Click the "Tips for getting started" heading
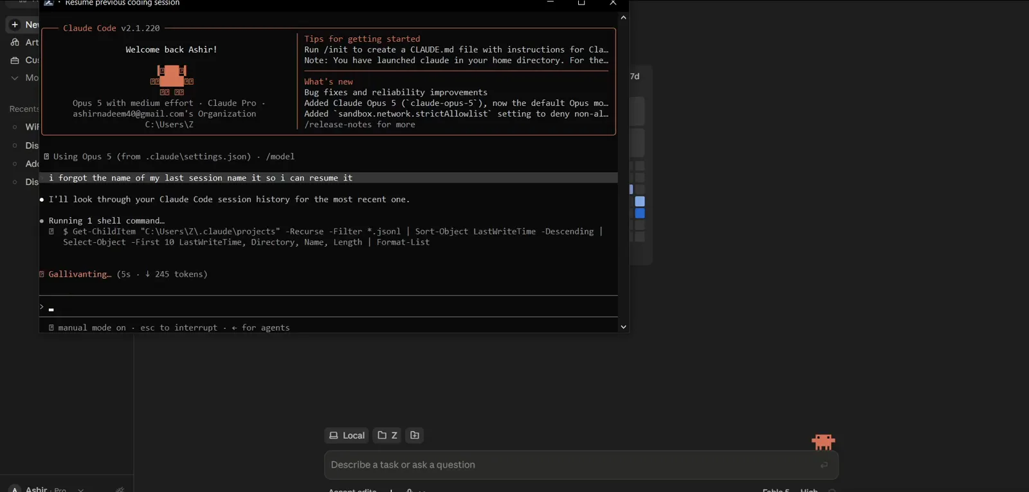The image size is (1029, 492). 362,39
